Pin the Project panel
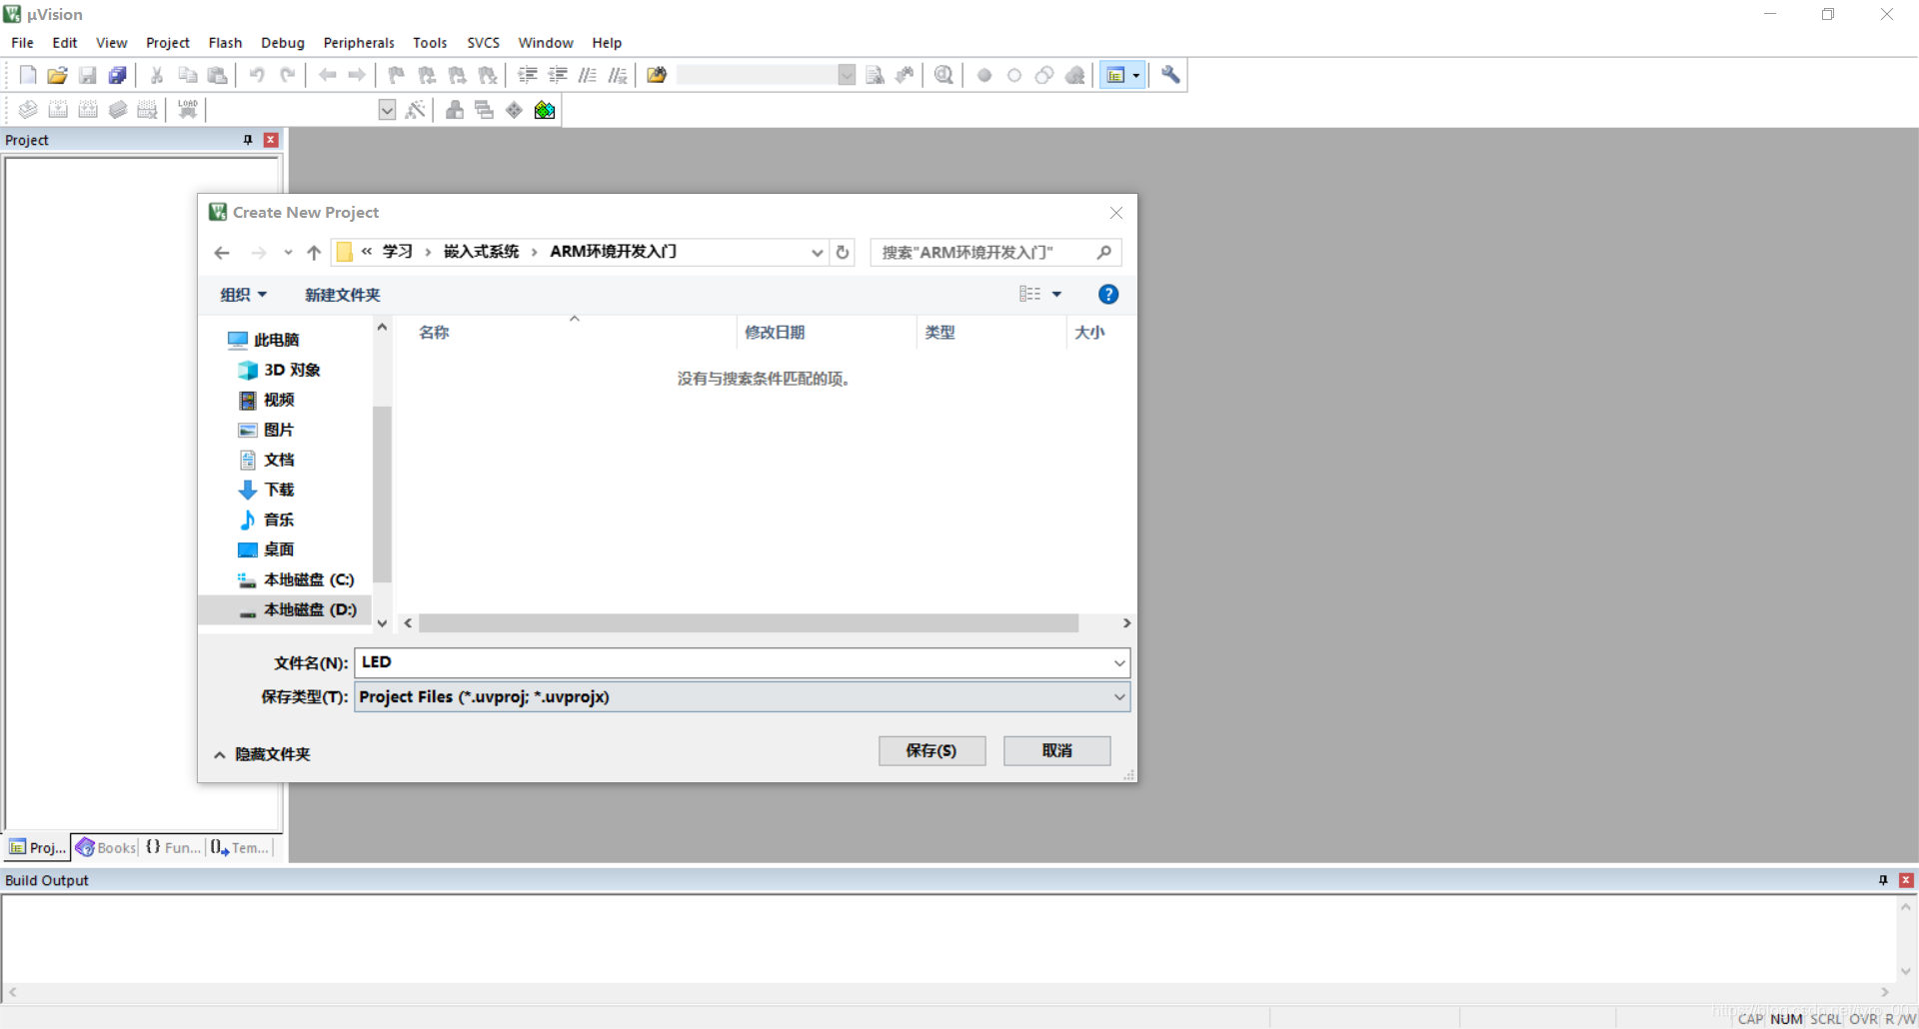Screen dimensions: 1919x1029 click(x=248, y=140)
